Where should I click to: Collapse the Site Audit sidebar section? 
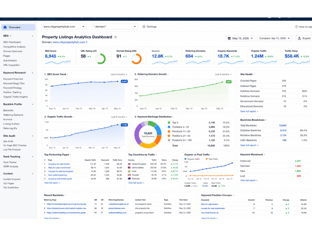32,136
